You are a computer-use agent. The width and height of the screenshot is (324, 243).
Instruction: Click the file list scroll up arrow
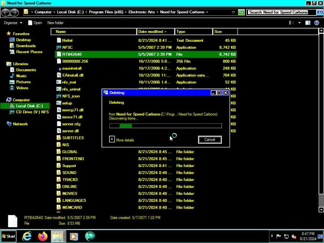point(321,31)
